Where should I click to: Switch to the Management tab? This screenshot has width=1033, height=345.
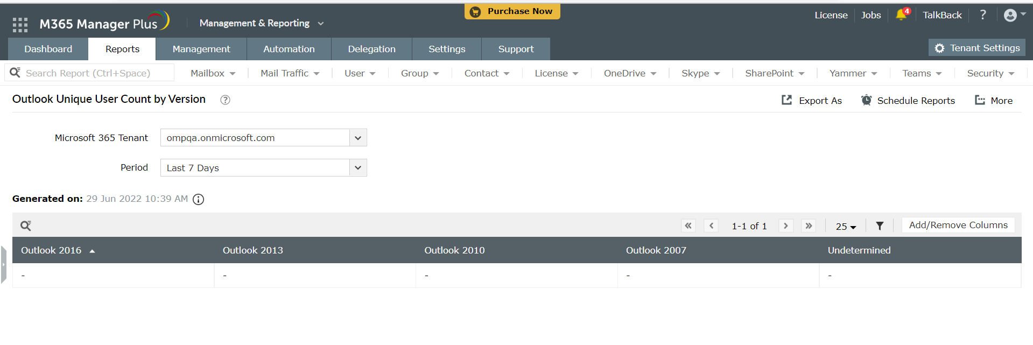201,49
